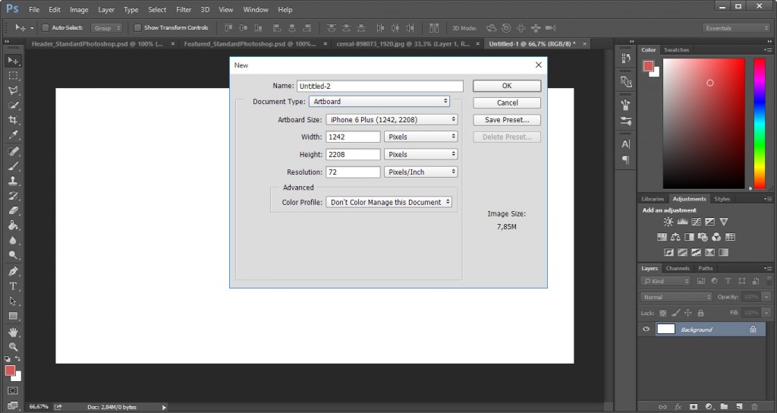Open the Color Profile dropdown
This screenshot has height=413, width=777.
[389, 202]
